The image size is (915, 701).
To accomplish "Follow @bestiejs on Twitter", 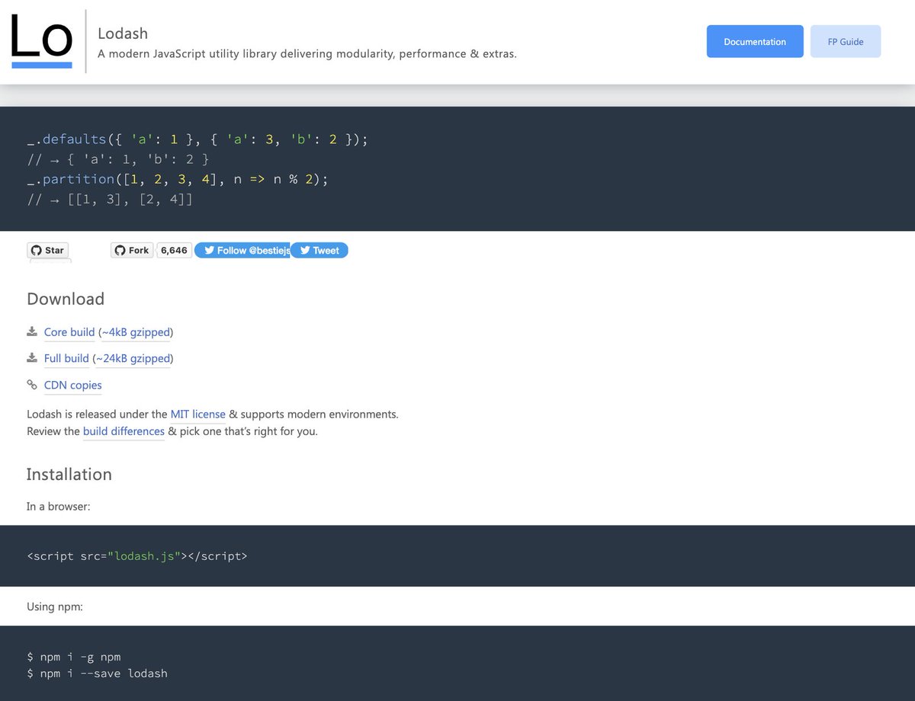I will 242,250.
